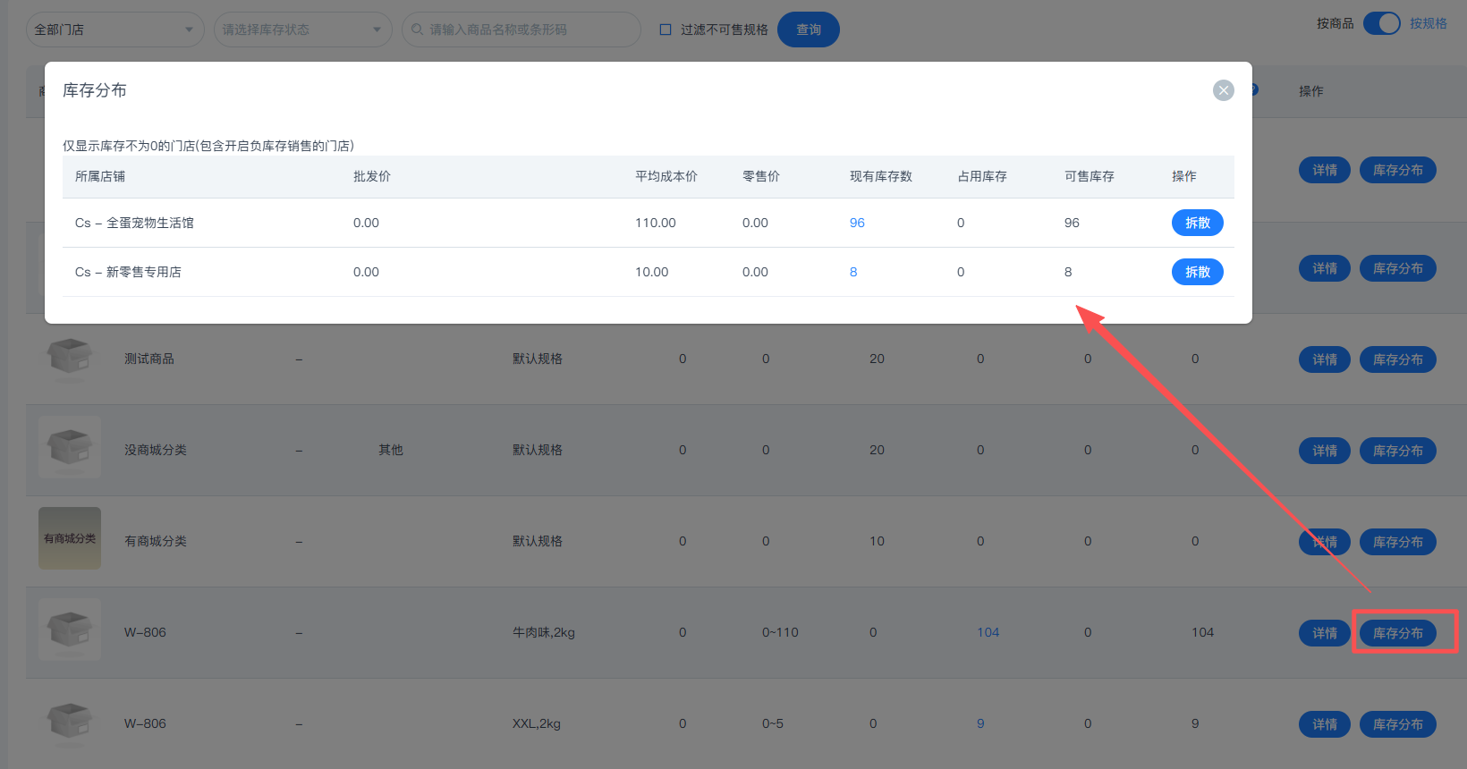Open stock count link 96

(857, 223)
